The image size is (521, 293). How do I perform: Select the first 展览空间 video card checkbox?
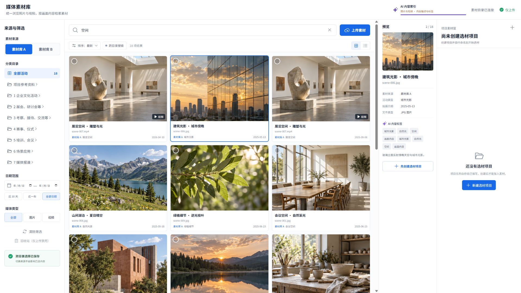74,61
